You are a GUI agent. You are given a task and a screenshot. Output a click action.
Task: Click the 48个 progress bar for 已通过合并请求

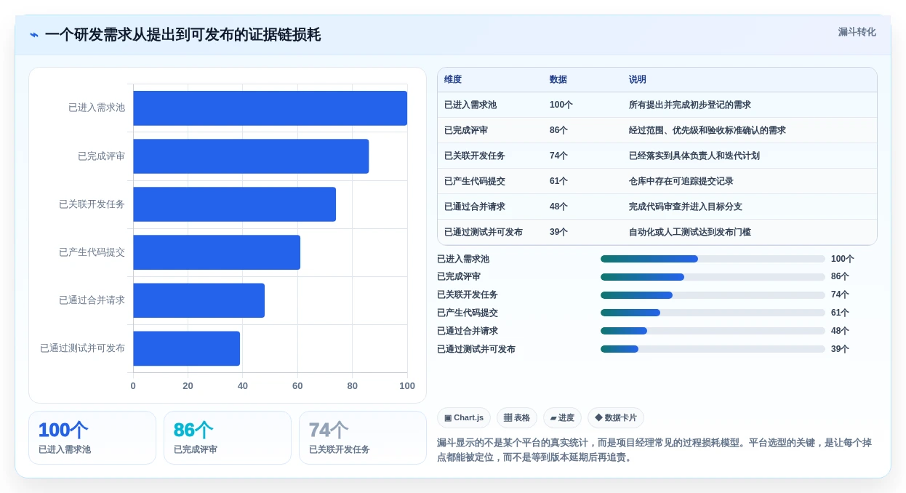click(713, 331)
